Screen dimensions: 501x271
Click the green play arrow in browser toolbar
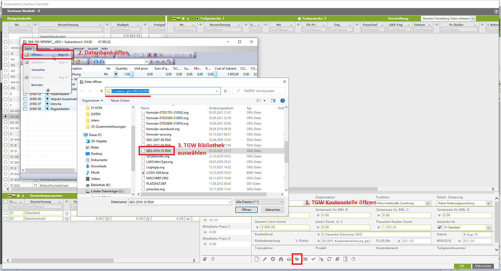(x=152, y=62)
